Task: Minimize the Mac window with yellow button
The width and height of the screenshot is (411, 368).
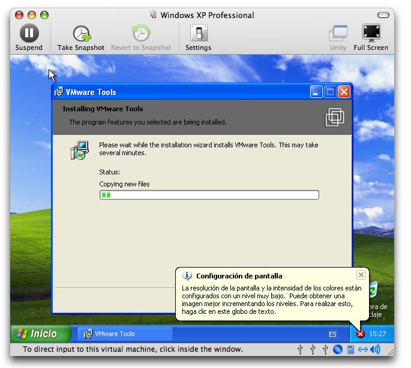Action: tap(32, 15)
